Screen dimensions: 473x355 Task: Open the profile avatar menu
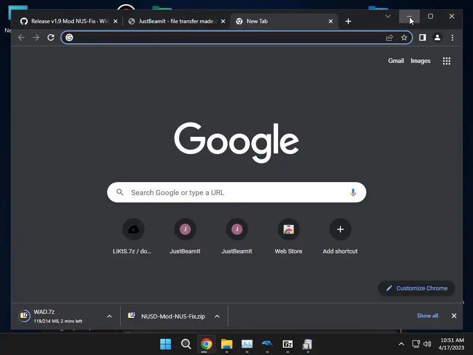point(437,37)
